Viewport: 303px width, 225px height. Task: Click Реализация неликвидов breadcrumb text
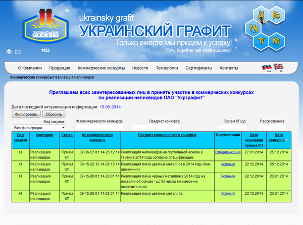[x=74, y=77]
